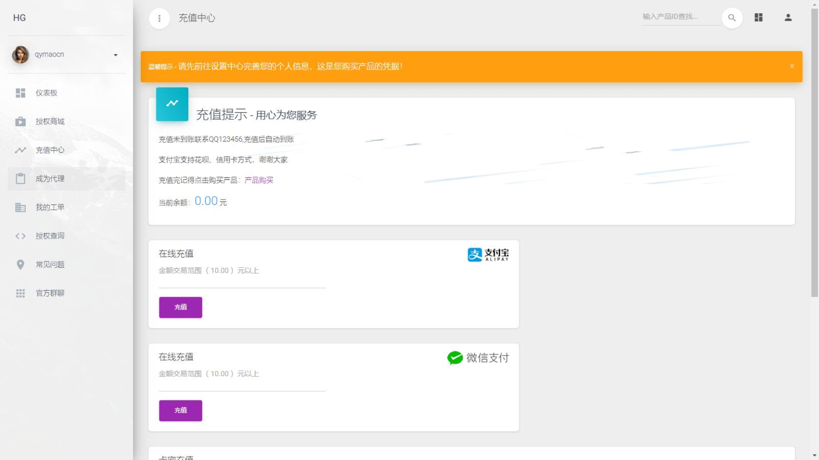Viewport: 819px width, 460px height.
Task: Click the 充值中心 trend-line icon
Action: click(x=20, y=150)
